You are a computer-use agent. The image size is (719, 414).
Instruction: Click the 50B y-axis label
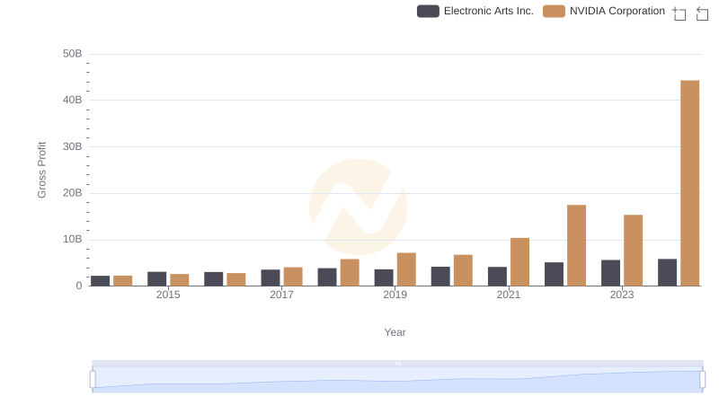[73, 54]
